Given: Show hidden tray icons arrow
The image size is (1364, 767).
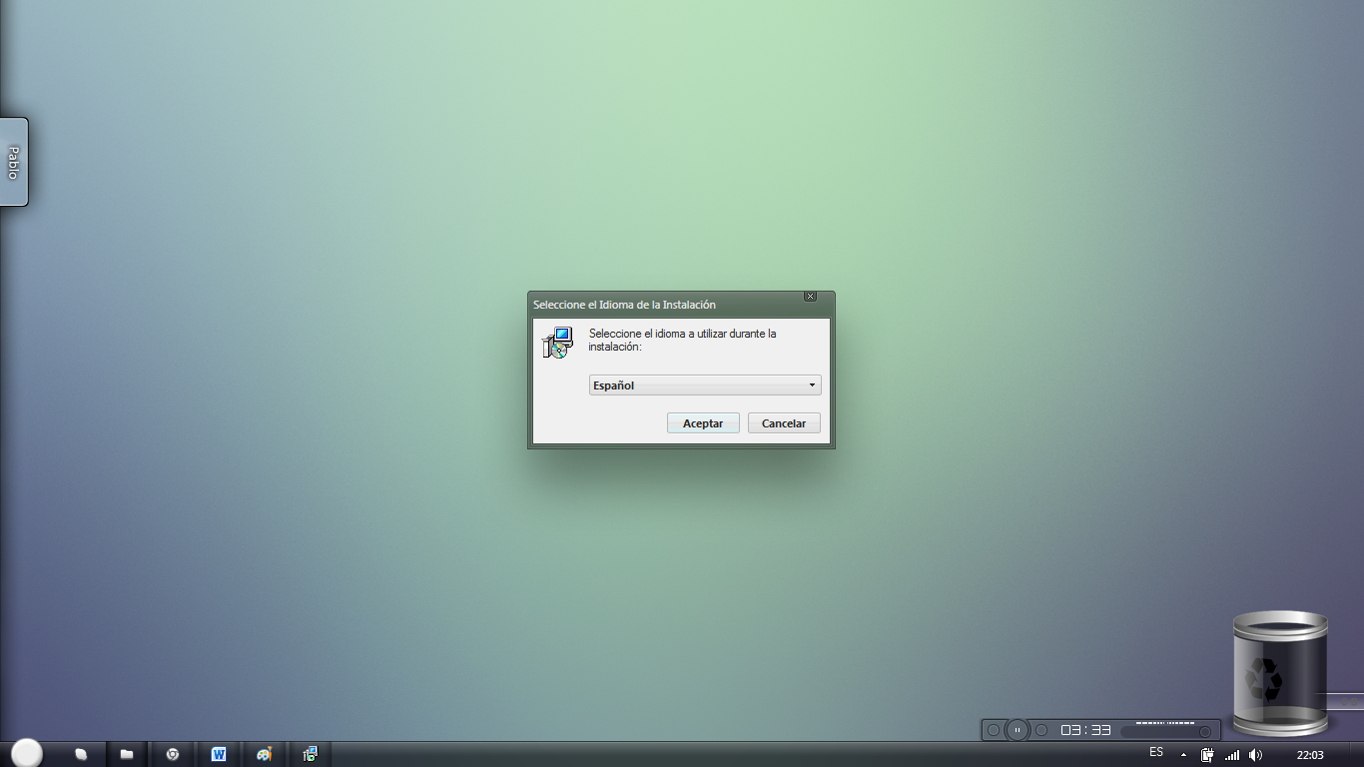Looking at the screenshot, I should tap(1184, 755).
